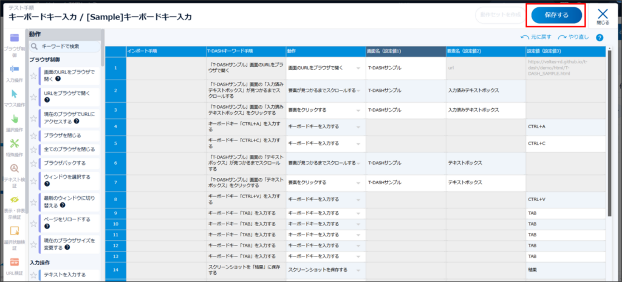Click the キーワードで検索 search field
Viewport: 622px width, 282px height.
click(68, 46)
